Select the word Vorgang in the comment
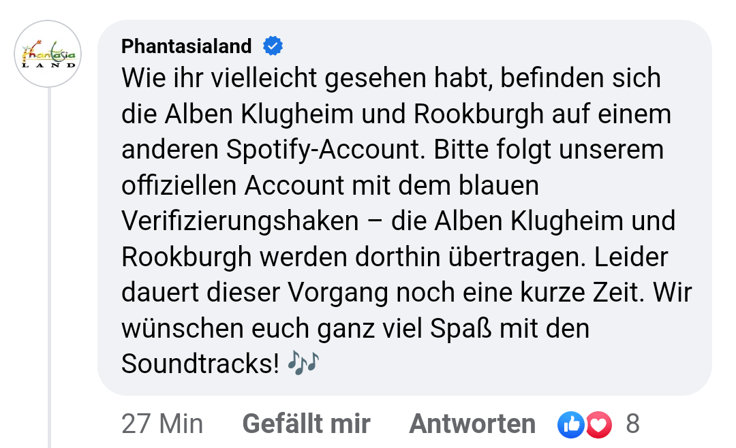736x448 pixels. pos(338,293)
